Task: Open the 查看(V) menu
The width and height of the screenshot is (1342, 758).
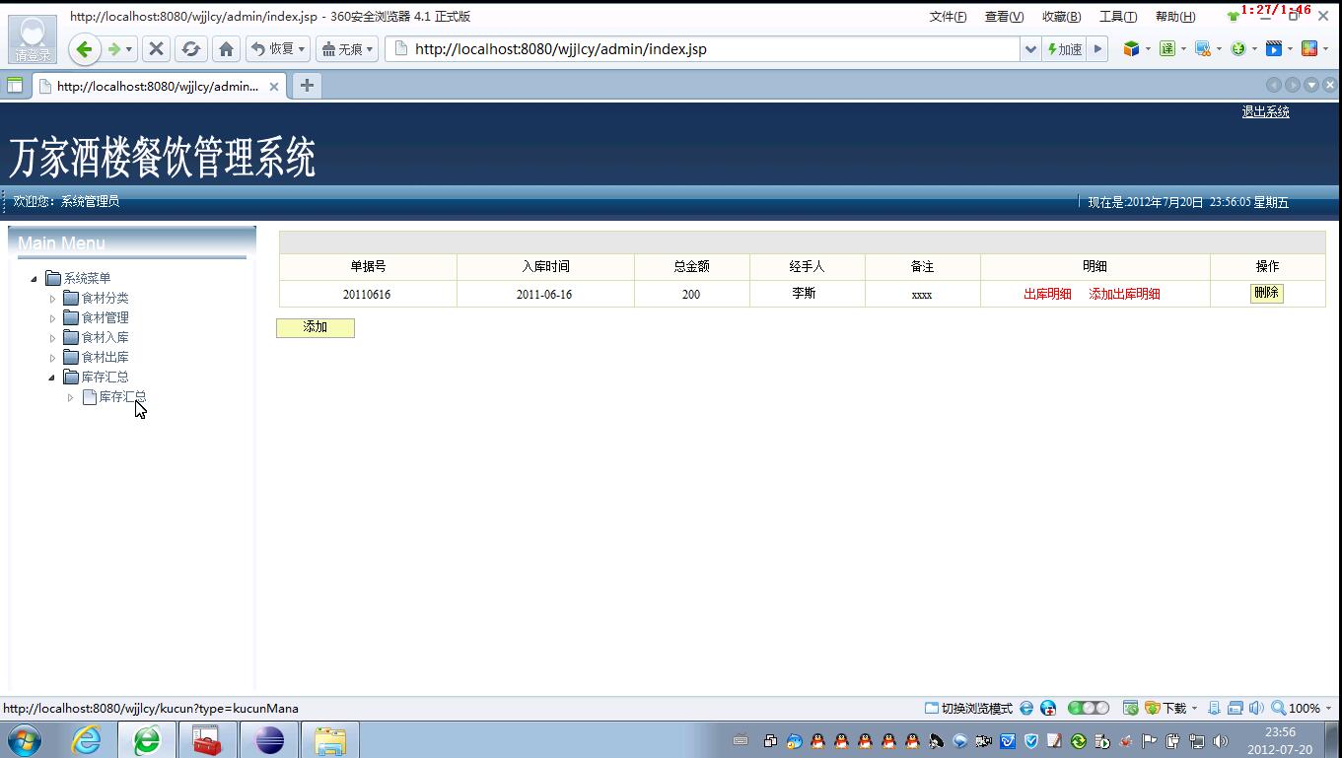Action: [x=1004, y=17]
